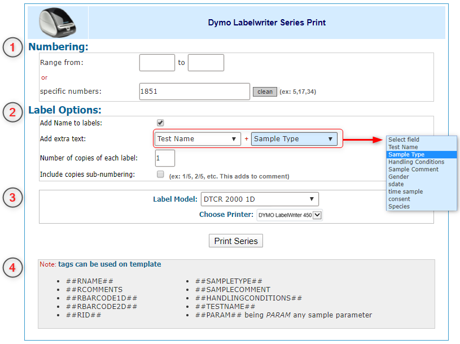Viewport: 460px width, 344px height.
Task: Click the Dymo LabelWriter printer image
Action: tap(58, 23)
